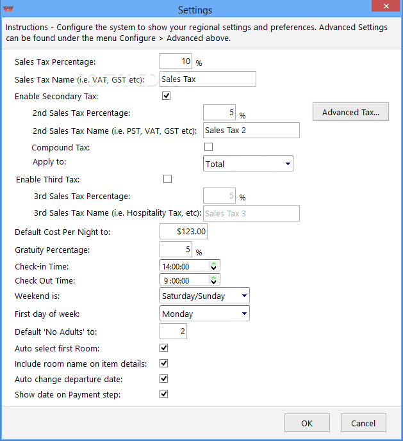Click the app icon in title bar
403x441 pixels.
(x=8, y=9)
